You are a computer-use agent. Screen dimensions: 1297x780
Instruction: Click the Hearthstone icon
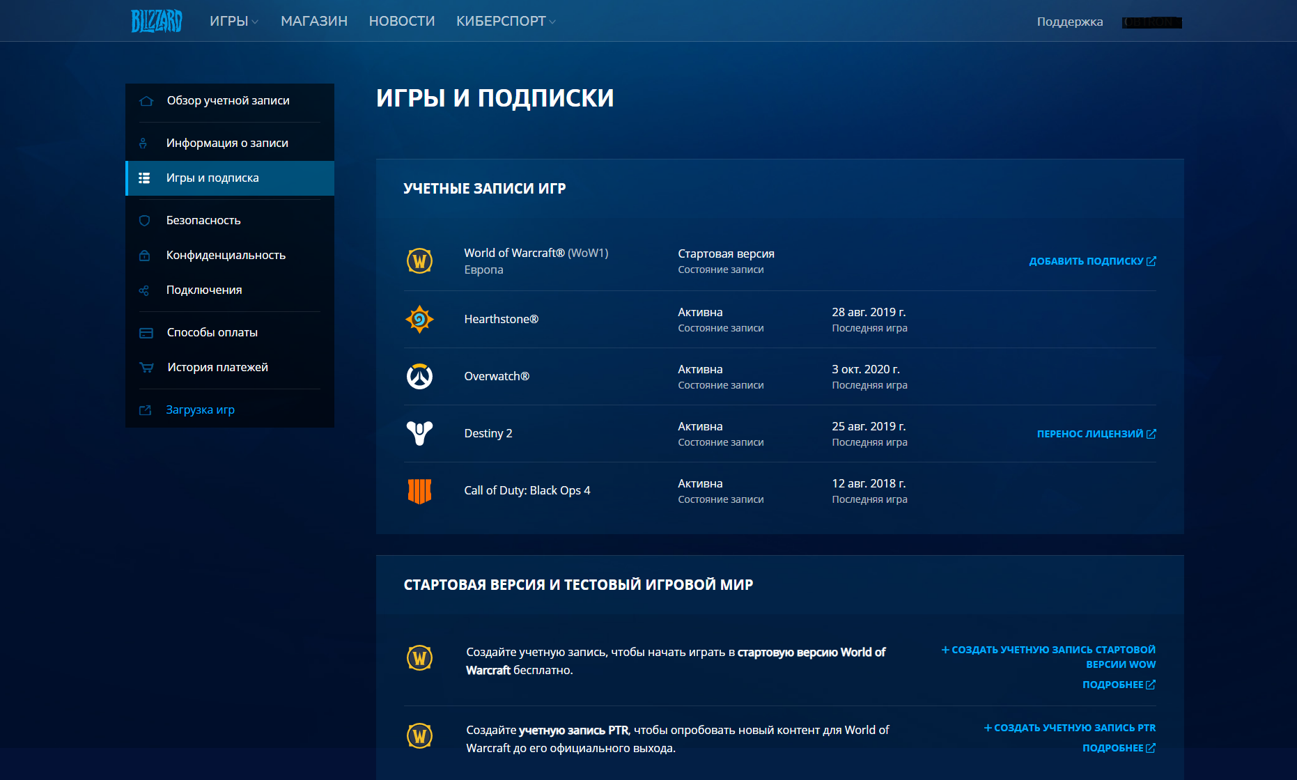pyautogui.click(x=419, y=319)
